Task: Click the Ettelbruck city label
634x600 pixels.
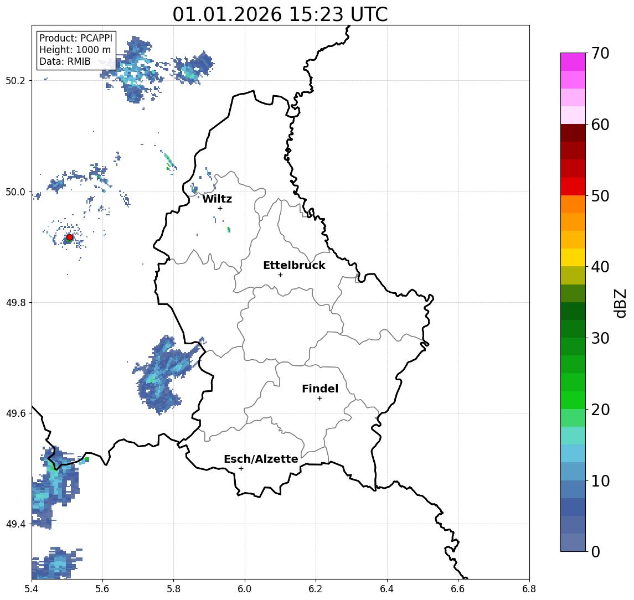Action: tap(294, 265)
